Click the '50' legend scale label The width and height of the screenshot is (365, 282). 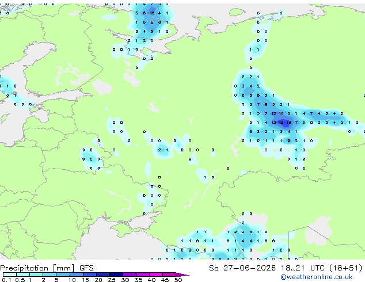[178, 280]
